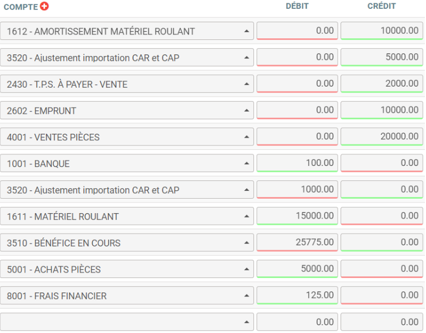Select the 15000.00 debit field for Matériel Roulant
426x333 pixels.
pos(297,216)
